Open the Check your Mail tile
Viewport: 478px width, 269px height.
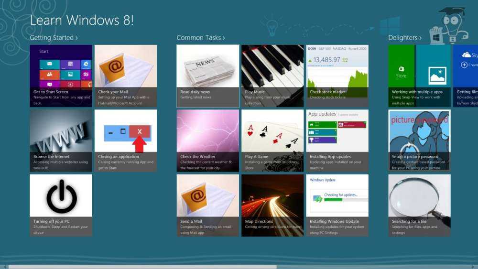click(126, 76)
